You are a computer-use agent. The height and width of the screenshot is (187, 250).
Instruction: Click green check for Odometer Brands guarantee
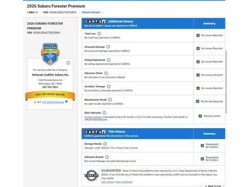pyautogui.click(x=202, y=159)
